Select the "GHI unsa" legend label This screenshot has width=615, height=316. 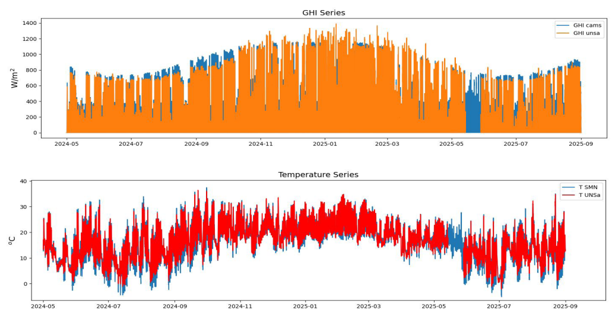[587, 34]
